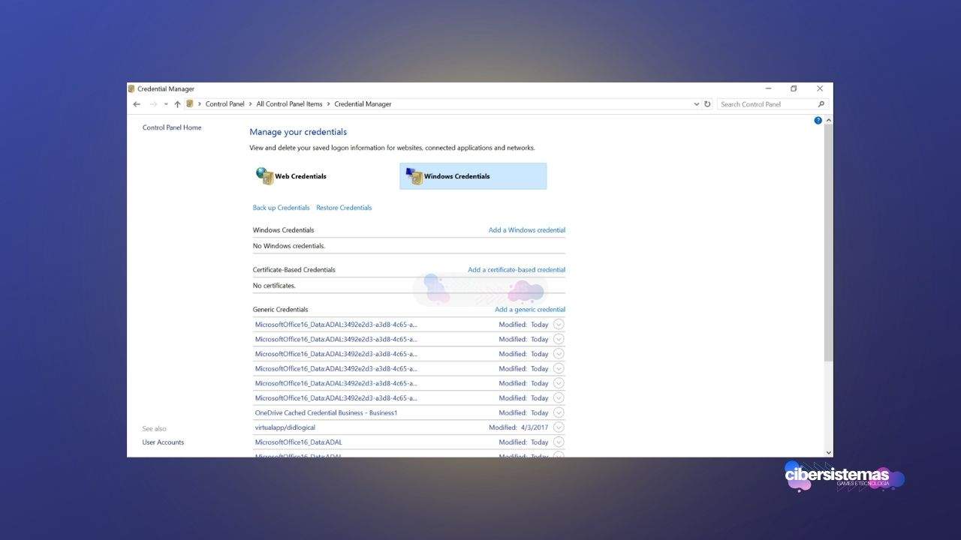Open Help with the question mark icon
Image resolution: width=961 pixels, height=540 pixels.
[818, 120]
